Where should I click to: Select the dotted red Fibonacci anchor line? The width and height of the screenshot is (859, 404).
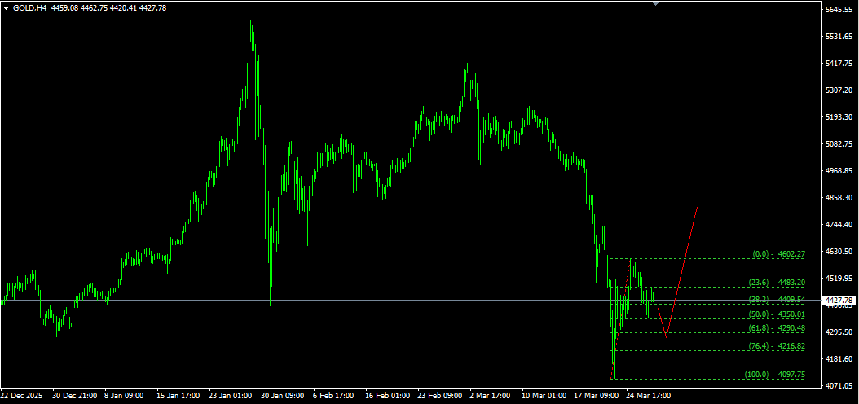621,318
